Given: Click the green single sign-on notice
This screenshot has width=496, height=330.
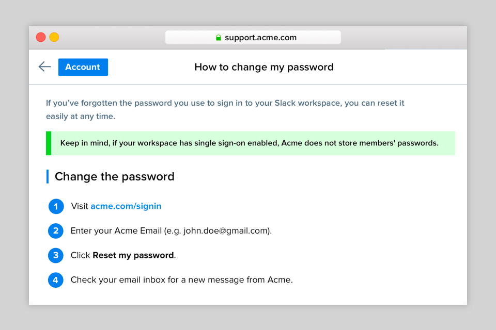Looking at the screenshot, I should pos(250,143).
